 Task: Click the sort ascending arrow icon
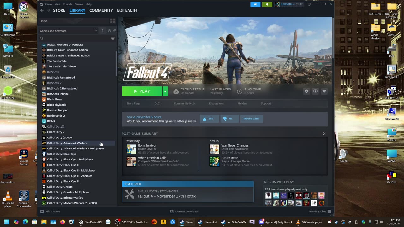coord(103,31)
